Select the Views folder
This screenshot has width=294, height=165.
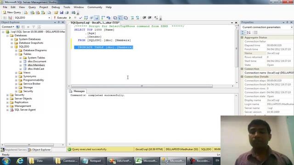point(27,72)
